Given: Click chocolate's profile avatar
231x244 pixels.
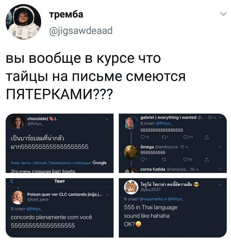Looking at the screenshot, I should pos(18,122).
